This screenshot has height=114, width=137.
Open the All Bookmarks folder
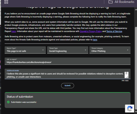tap(121, 2)
